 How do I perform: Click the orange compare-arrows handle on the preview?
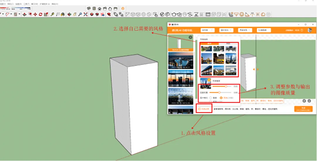coord(256,69)
